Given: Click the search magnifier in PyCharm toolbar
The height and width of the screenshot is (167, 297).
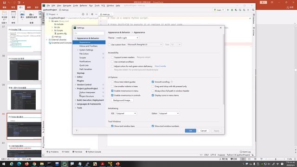Looking at the screenshot, I should pos(253,10).
